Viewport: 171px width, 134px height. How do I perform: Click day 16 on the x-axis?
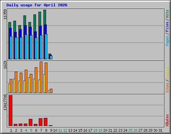[x=85, y=130]
